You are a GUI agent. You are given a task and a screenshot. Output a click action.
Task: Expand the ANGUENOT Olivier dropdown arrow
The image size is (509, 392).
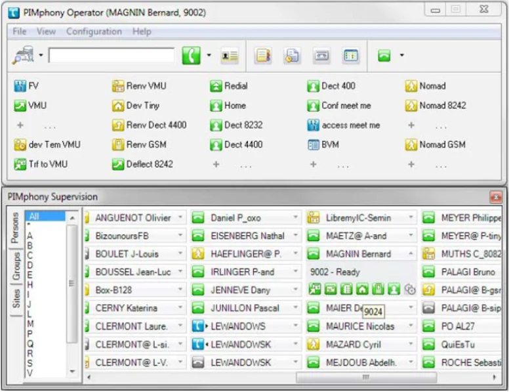180,217
